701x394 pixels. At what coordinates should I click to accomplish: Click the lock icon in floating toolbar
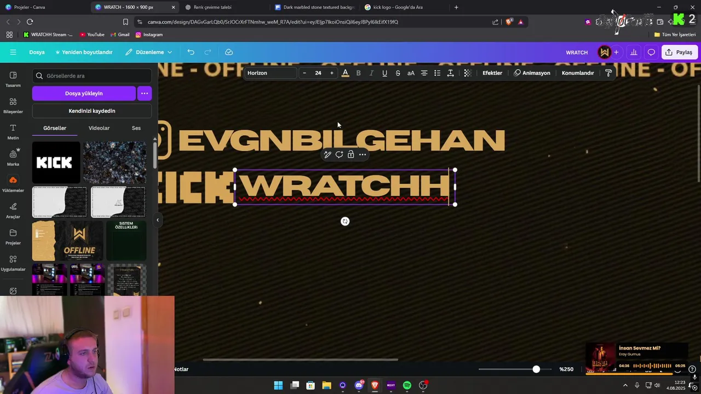coord(350,154)
